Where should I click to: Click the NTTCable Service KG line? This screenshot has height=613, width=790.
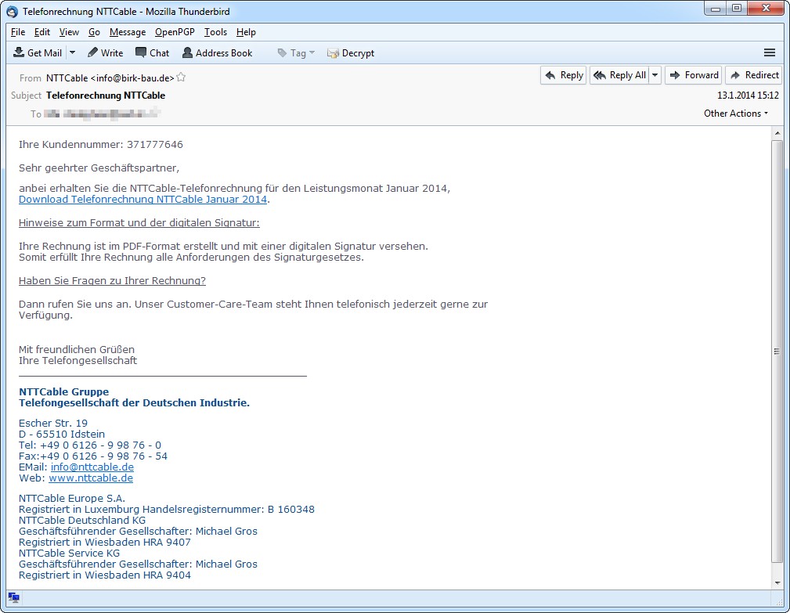coord(69,553)
